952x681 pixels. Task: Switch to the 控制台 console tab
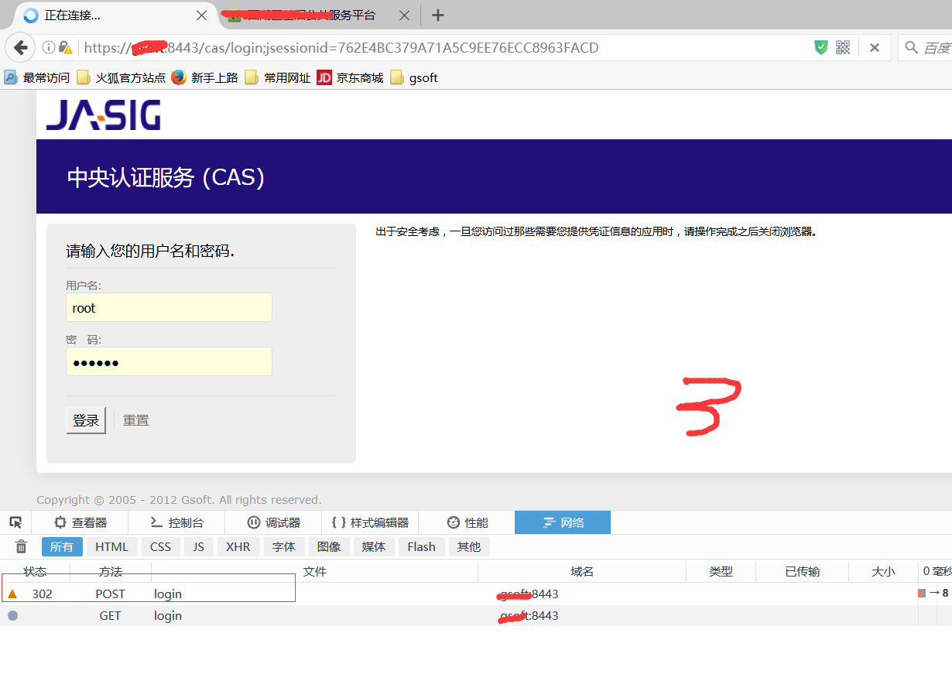point(176,522)
